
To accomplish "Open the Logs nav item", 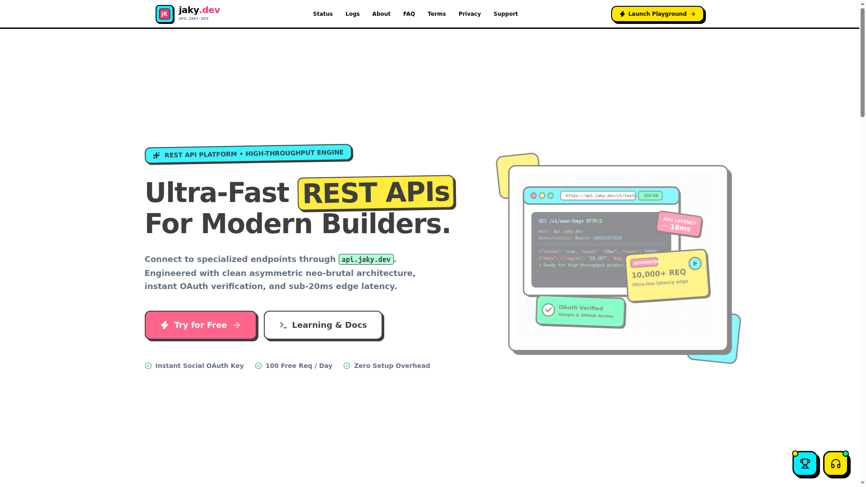I will 353,14.
